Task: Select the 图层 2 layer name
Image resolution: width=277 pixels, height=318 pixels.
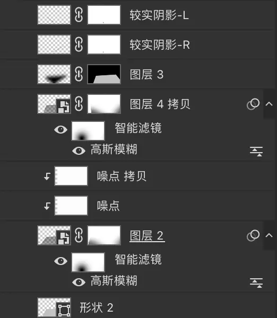Action: point(146,236)
